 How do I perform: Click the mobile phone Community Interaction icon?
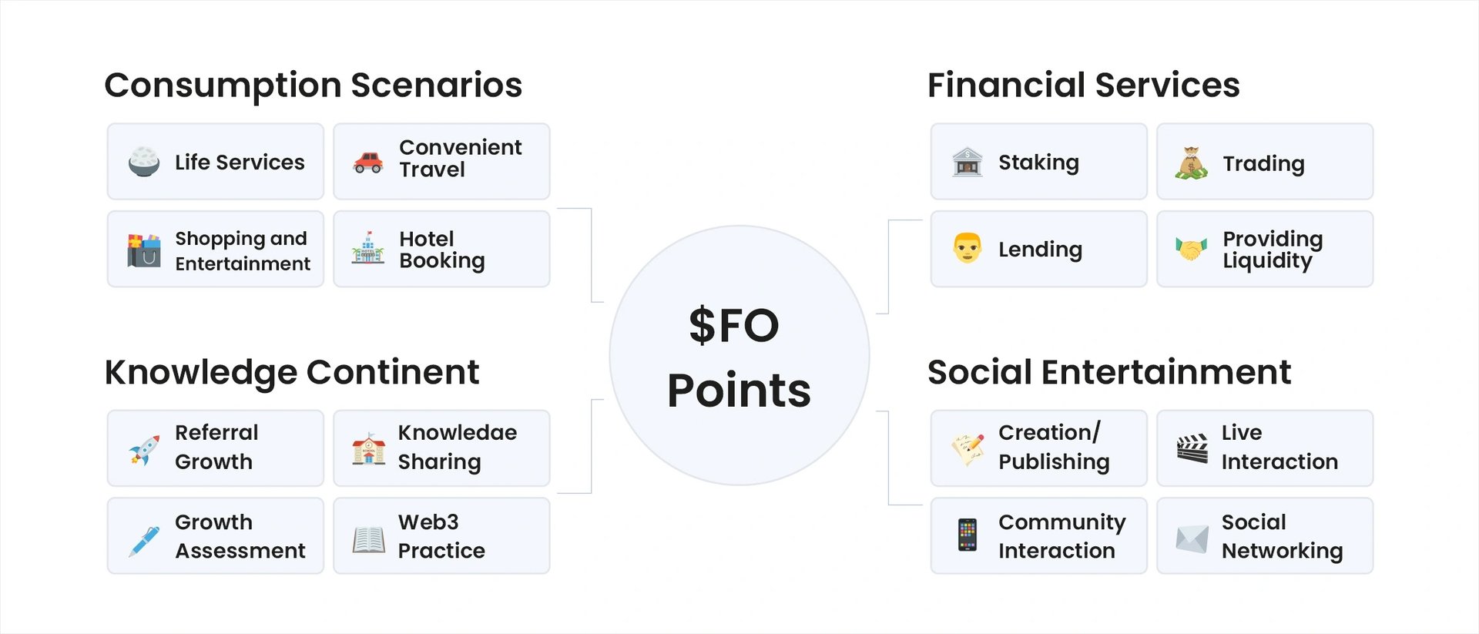click(x=968, y=535)
